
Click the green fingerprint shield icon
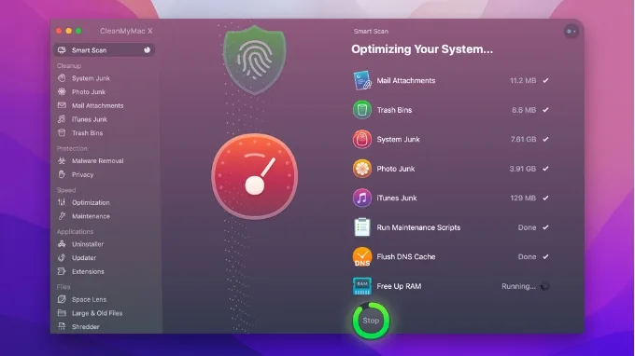pyautogui.click(x=255, y=60)
